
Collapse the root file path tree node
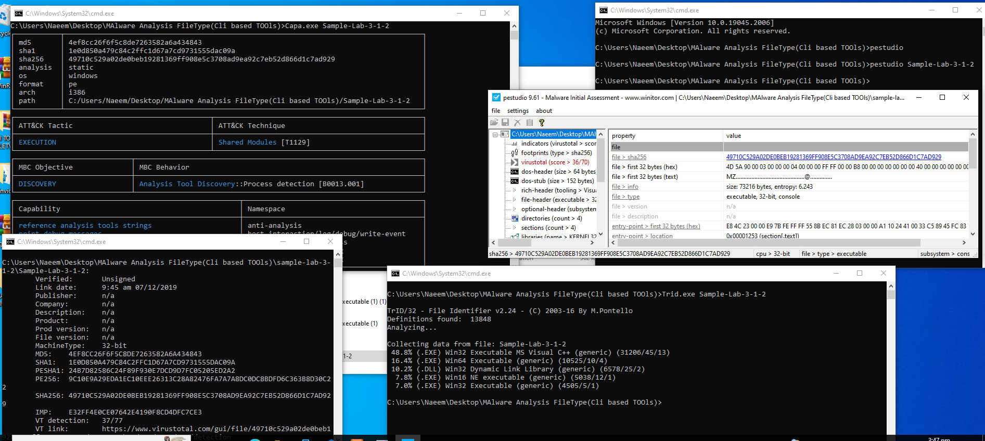[495, 134]
